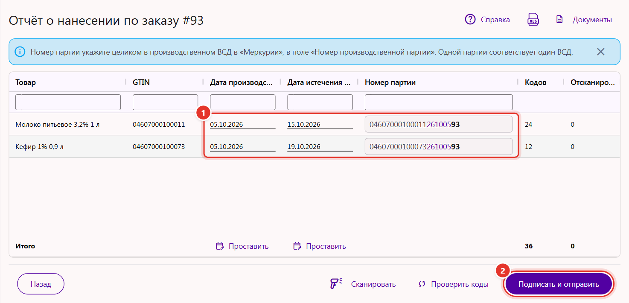Sort by Дата производс... column header

(241, 82)
